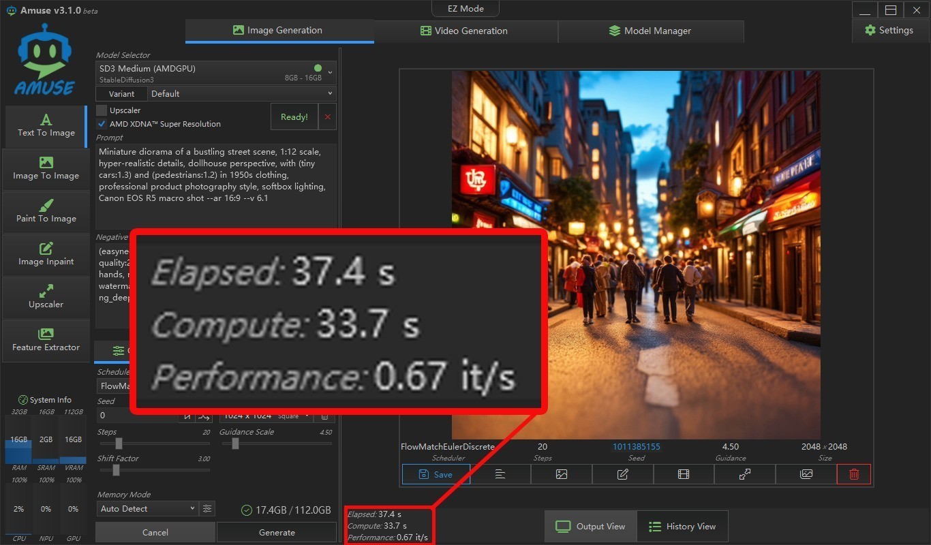Save the generated image
Viewport: 931px width, 545px height.
436,474
